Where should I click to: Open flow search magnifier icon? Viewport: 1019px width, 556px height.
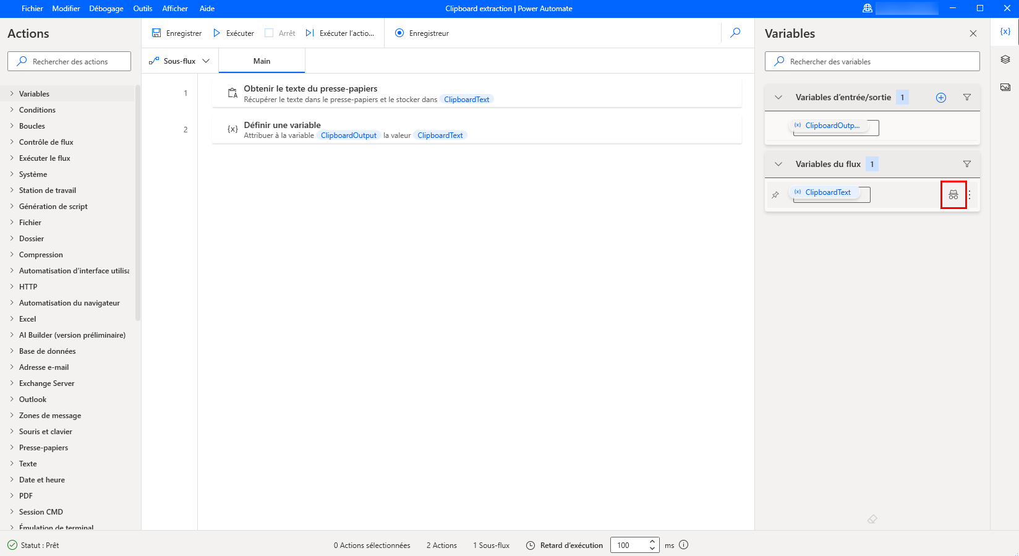pos(735,33)
